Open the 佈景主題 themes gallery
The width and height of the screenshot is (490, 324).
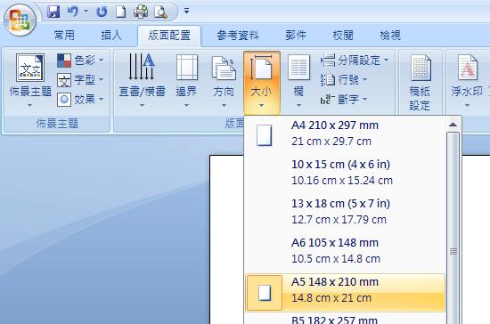[x=30, y=80]
